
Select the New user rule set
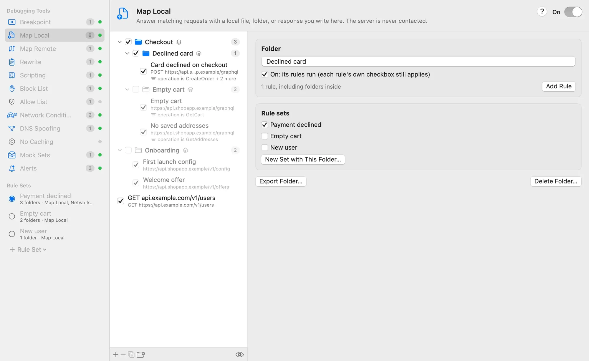54,234
